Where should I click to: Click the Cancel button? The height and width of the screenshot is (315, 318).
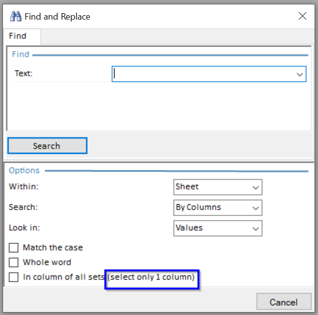[x=284, y=301]
